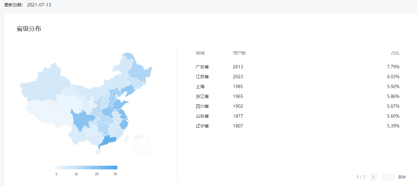Click the 用户数 column header

tap(239, 53)
